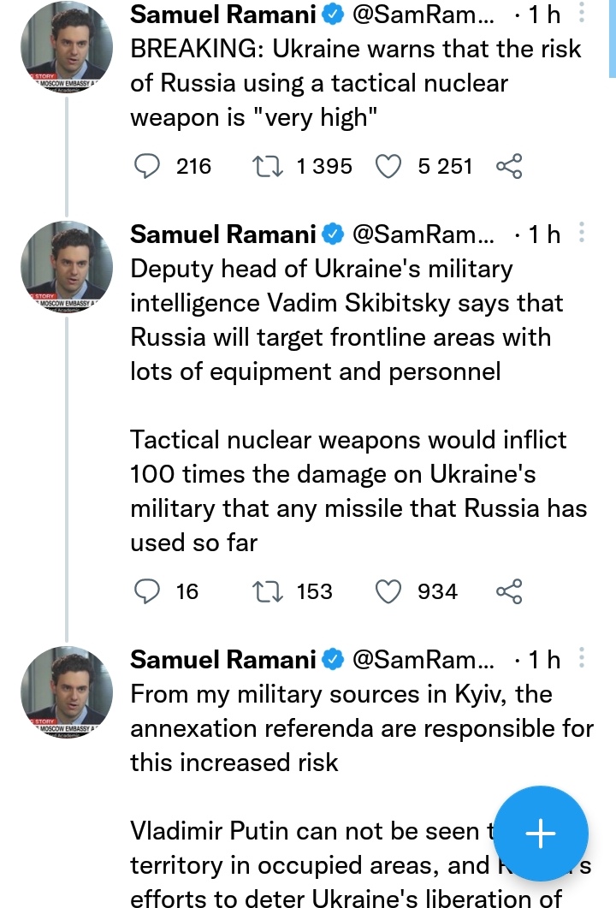This screenshot has height=908, width=616.
Task: Share the first Samuel Ramani tweet
Action: click(509, 166)
